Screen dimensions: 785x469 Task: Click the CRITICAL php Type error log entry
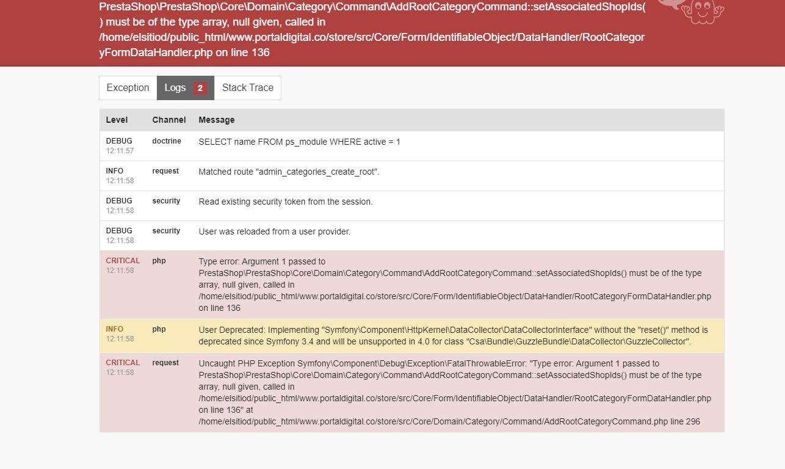tap(411, 285)
